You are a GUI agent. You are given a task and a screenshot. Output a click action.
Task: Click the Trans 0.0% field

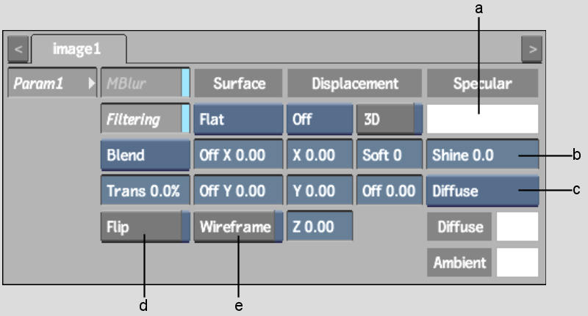pyautogui.click(x=145, y=191)
